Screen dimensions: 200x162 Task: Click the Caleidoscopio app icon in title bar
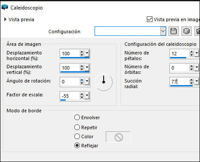click(x=5, y=7)
